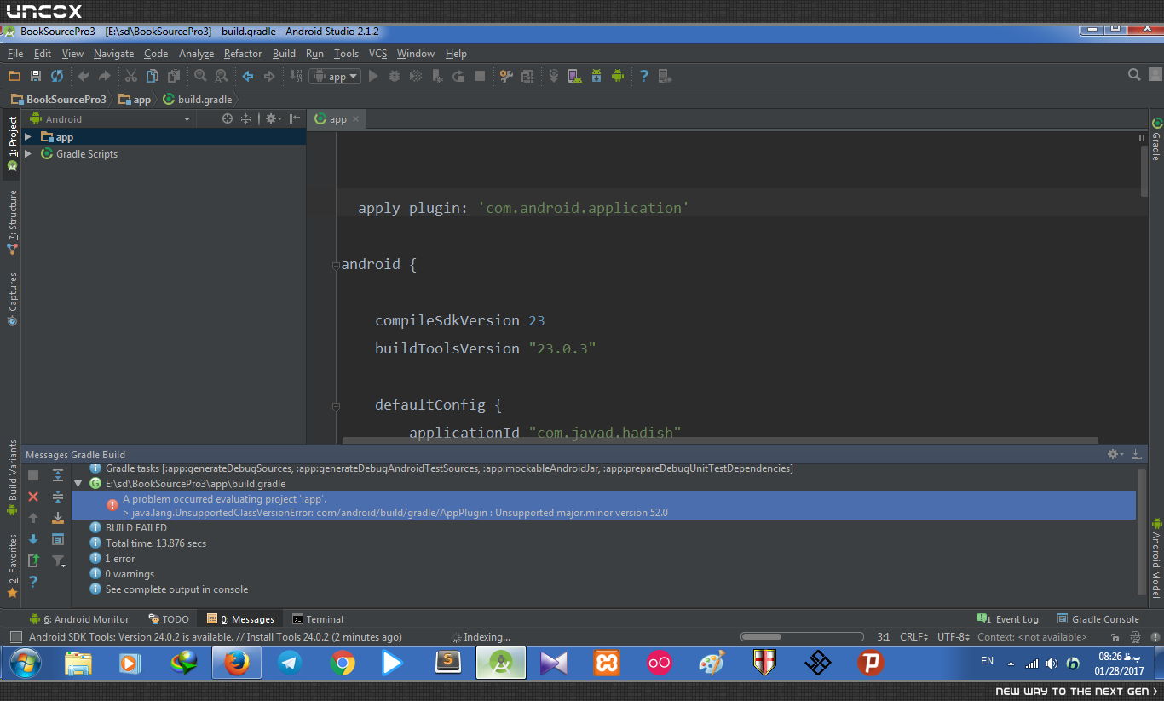Open the Gradle Console tool window

tap(1098, 619)
